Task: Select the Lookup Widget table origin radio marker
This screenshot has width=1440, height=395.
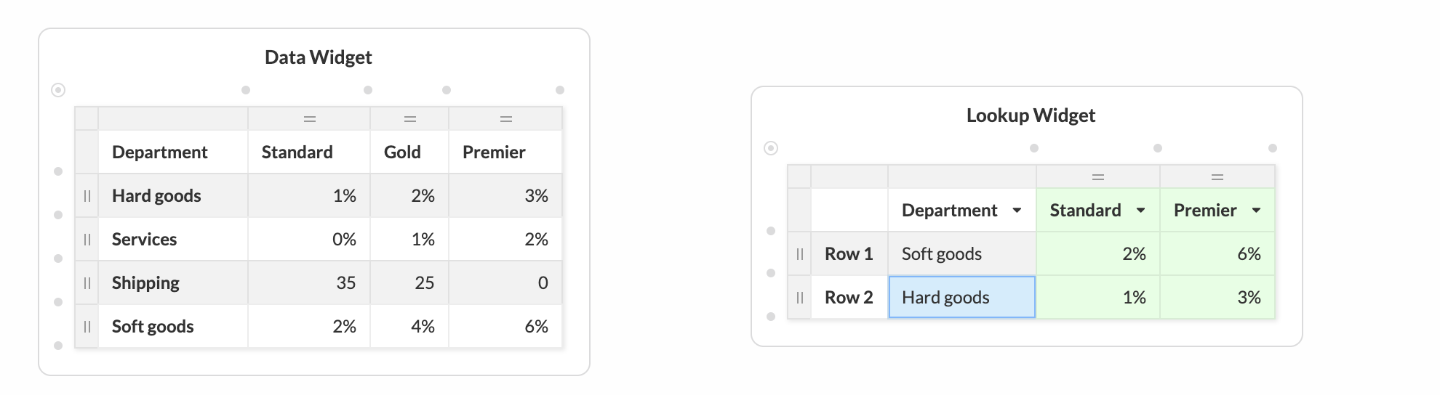Action: [771, 148]
